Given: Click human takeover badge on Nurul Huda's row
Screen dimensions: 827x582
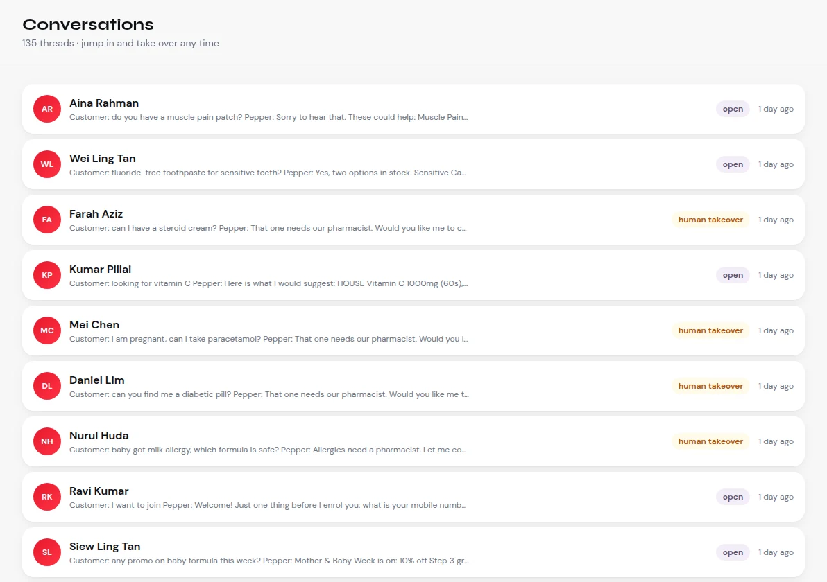Looking at the screenshot, I should (x=710, y=441).
